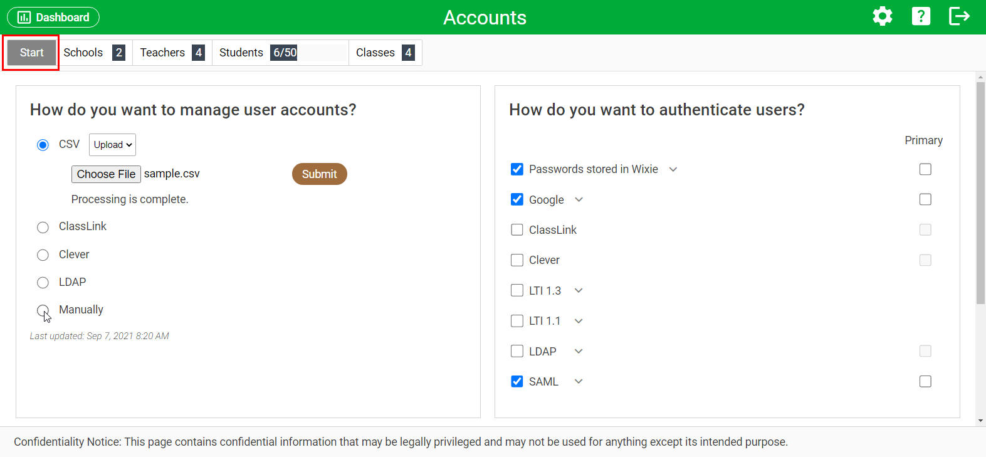Open the settings gear icon
The image size is (986, 457).
[x=882, y=16]
